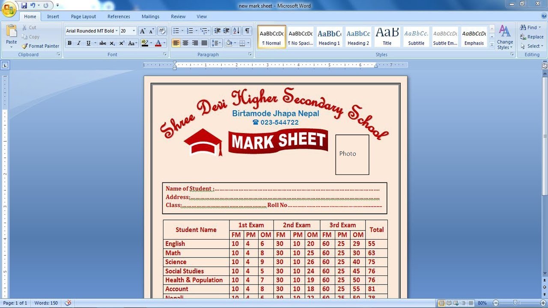Apply red font color
The image size is (548, 308).
158,43
